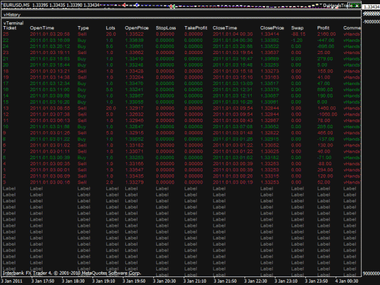Click open price 1.32632
380x285 pixels.
click(x=134, y=114)
